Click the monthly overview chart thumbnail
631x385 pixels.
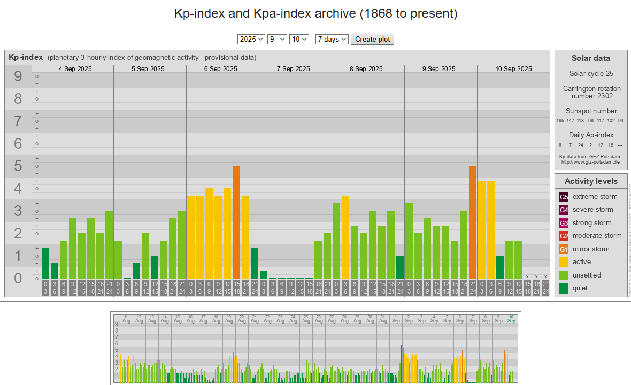pyautogui.click(x=315, y=348)
